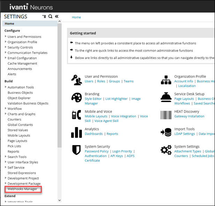Image resolution: width=215 pixels, height=206 pixels.
Task: Open the Password Policy link
Action: click(x=97, y=151)
